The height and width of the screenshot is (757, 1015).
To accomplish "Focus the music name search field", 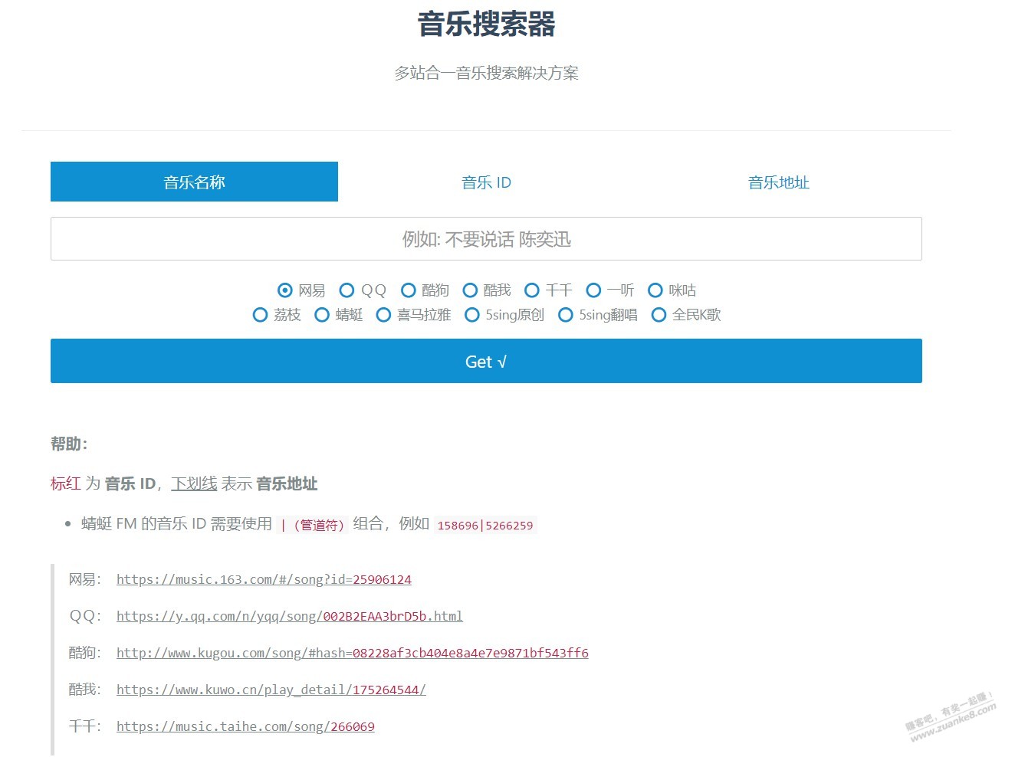I will coord(486,239).
